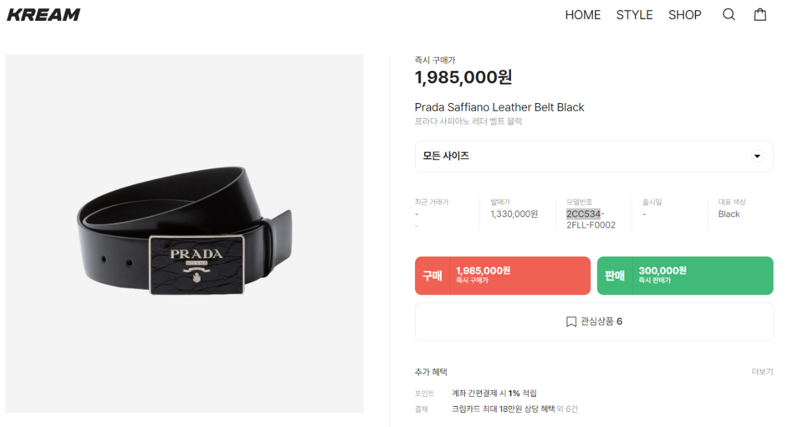788x427 pixels.
Task: Open the STYLE menu
Action: [x=634, y=14]
